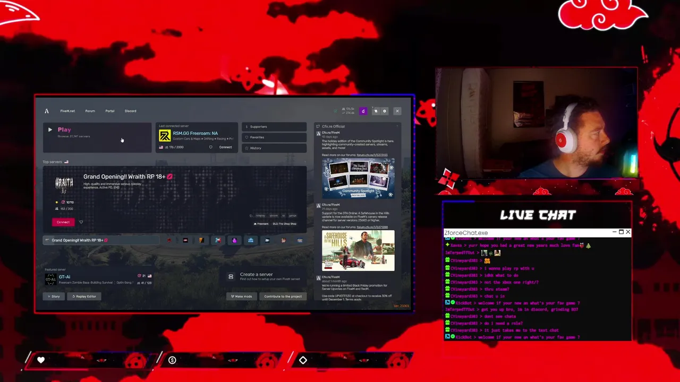The height and width of the screenshot is (382, 680).
Task: Select the qbcore tag on Wraith RP
Action: 274,215
